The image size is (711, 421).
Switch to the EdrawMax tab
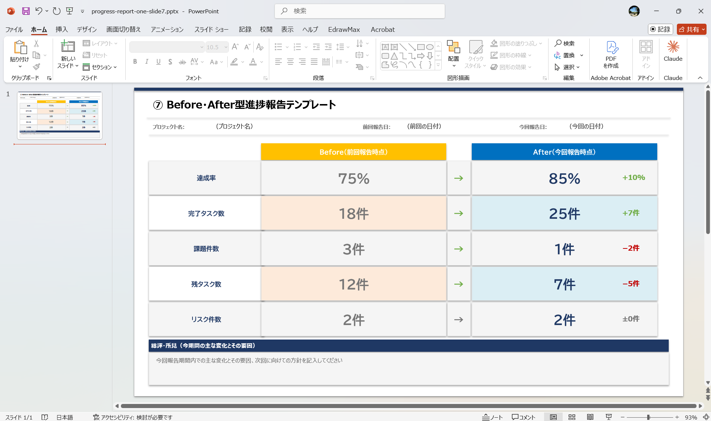pos(344,29)
